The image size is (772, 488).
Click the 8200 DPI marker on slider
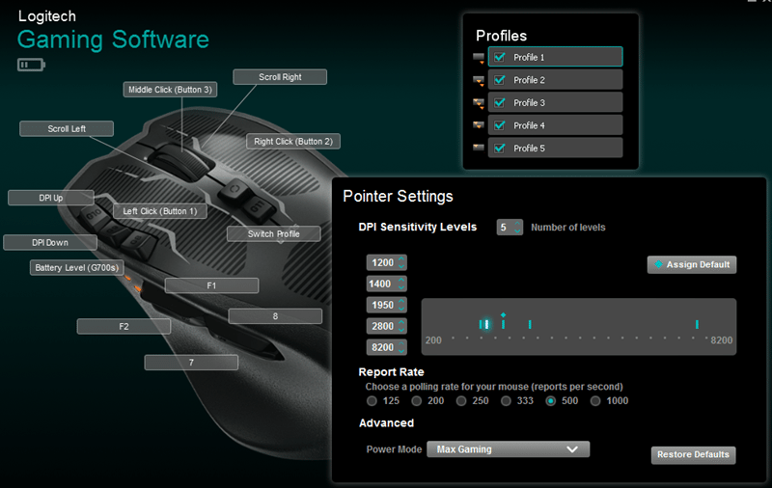point(697,324)
